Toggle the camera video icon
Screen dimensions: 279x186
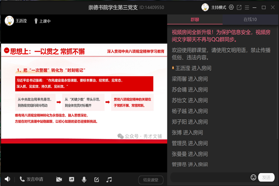pos(59,179)
